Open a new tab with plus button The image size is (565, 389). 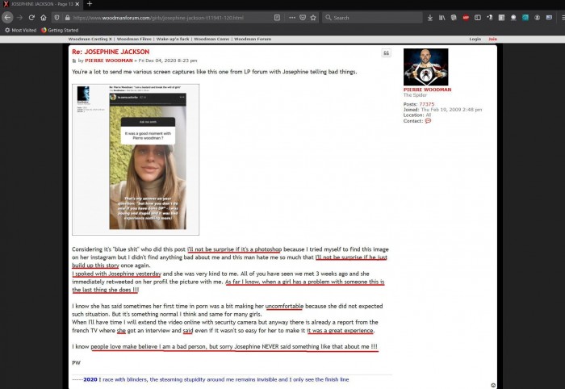(x=89, y=4)
